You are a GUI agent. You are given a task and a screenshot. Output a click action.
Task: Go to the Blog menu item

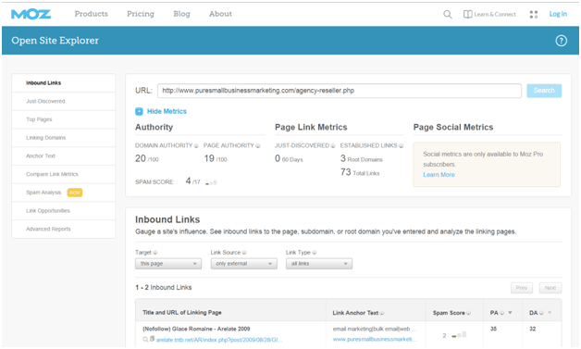pyautogui.click(x=181, y=14)
